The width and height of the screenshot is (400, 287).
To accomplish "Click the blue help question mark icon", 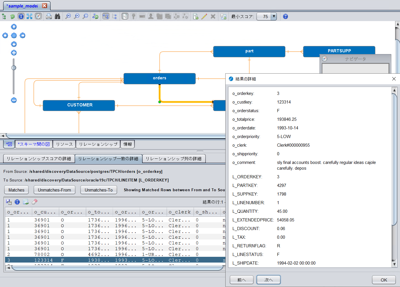I will click(x=285, y=16).
